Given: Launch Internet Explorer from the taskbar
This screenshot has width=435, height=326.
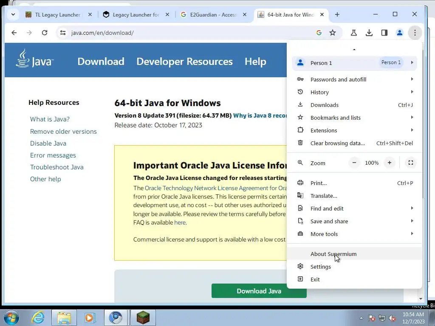Looking at the screenshot, I should tap(38, 318).
